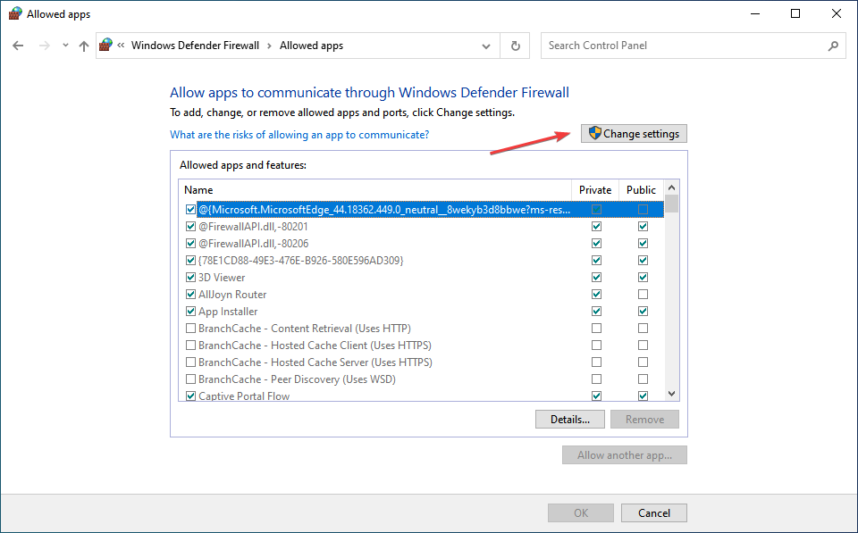Click the Allowed apps window title icon

coord(15,13)
